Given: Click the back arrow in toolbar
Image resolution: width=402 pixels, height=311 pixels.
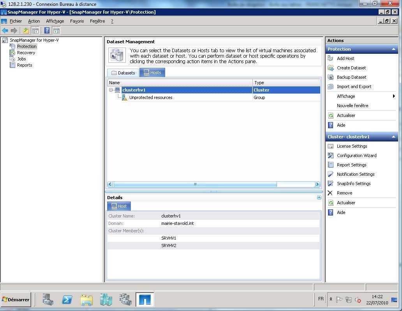Looking at the screenshot, I should click(5, 30).
